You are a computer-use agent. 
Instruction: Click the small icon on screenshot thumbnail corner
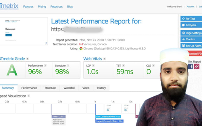46,43
